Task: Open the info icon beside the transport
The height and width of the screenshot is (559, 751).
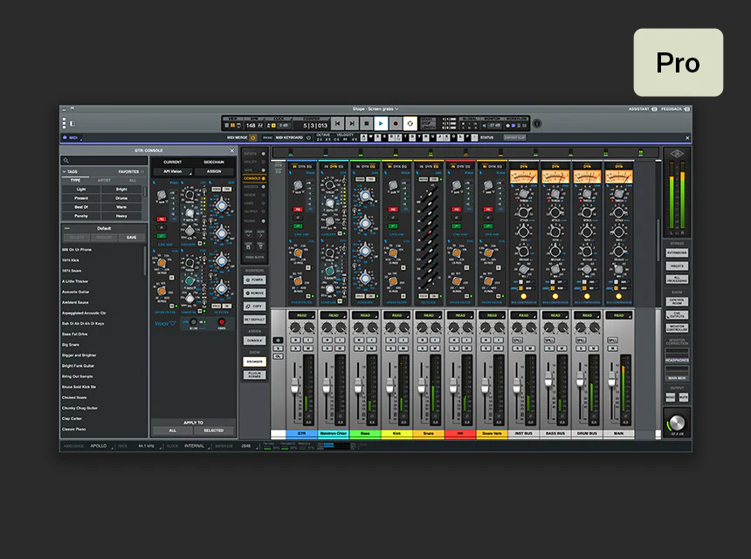Action: point(537,123)
